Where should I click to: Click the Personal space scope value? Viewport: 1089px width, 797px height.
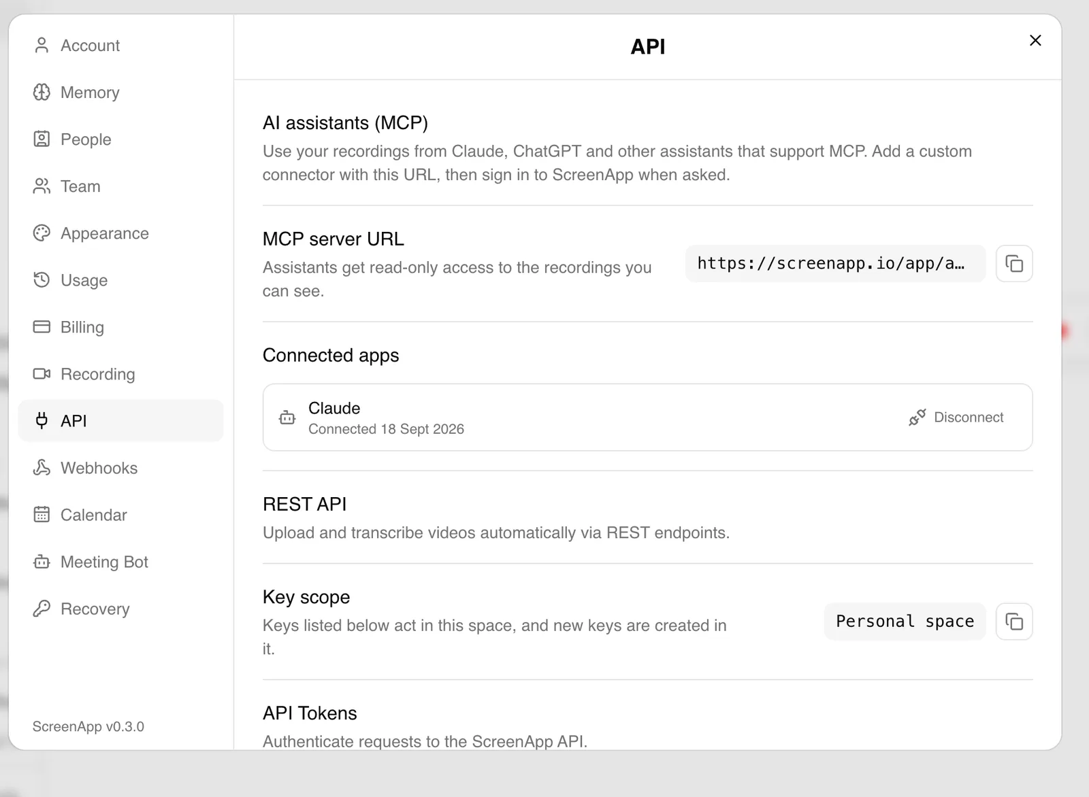point(905,622)
